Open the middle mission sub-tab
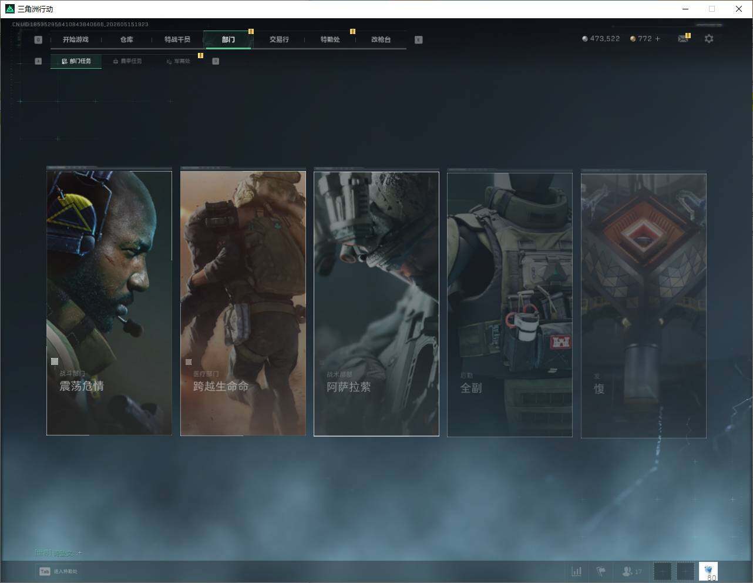The width and height of the screenshot is (753, 583). click(127, 61)
